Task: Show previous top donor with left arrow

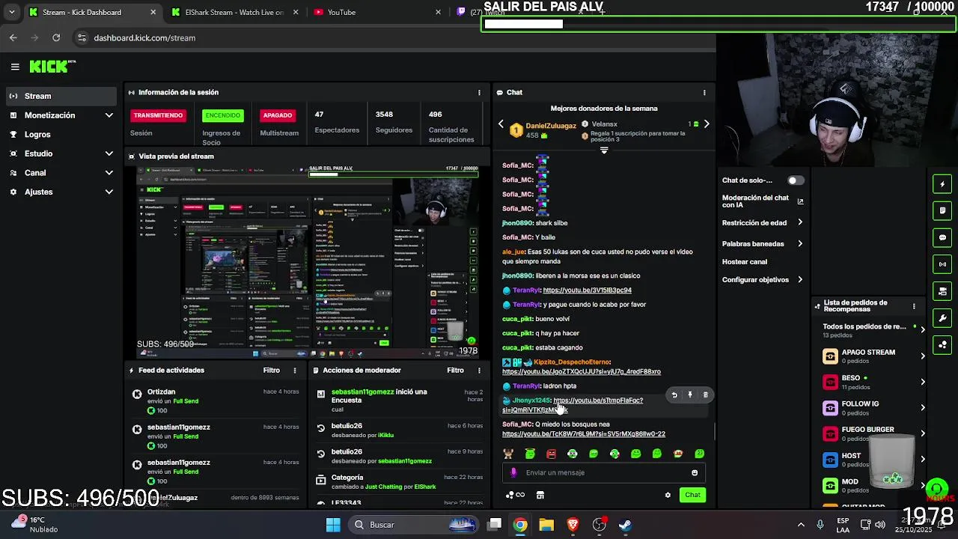Action: [501, 124]
